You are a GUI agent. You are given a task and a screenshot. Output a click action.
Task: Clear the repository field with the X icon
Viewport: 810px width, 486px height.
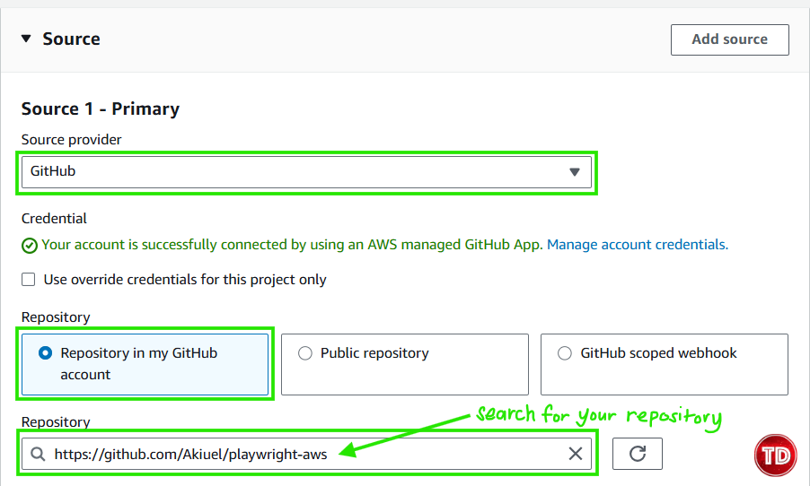(576, 454)
